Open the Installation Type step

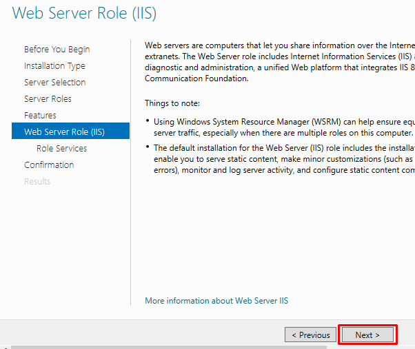[x=54, y=66]
